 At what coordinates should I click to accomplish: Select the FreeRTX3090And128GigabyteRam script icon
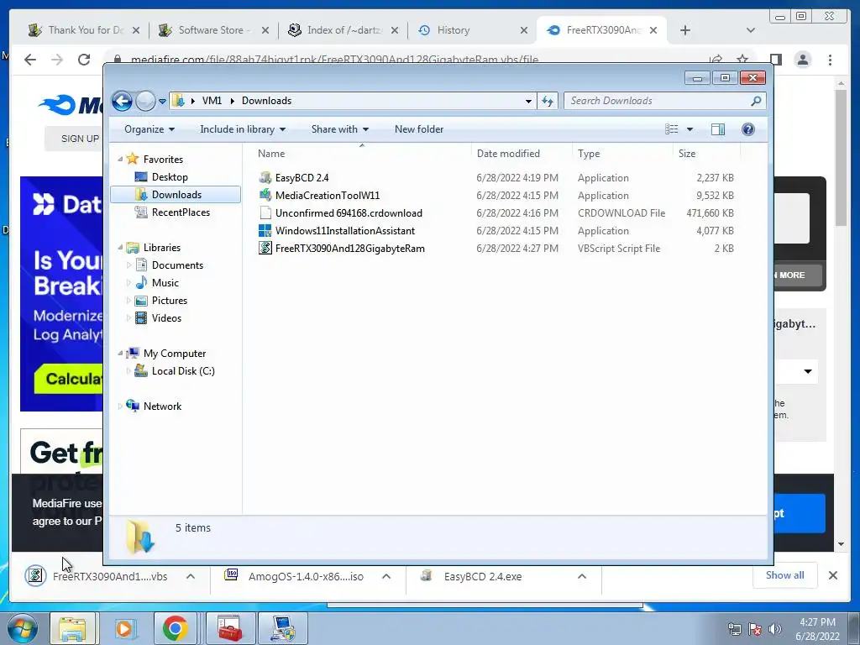[265, 249]
